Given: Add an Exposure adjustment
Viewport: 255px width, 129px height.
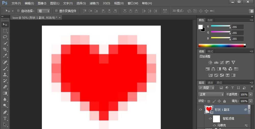Looking at the screenshot, I should pos(227,62).
